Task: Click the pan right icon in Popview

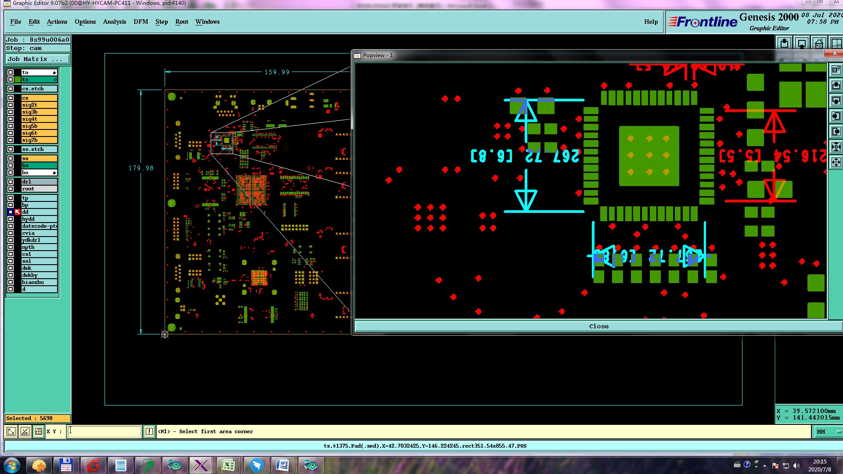Action: pyautogui.click(x=836, y=132)
